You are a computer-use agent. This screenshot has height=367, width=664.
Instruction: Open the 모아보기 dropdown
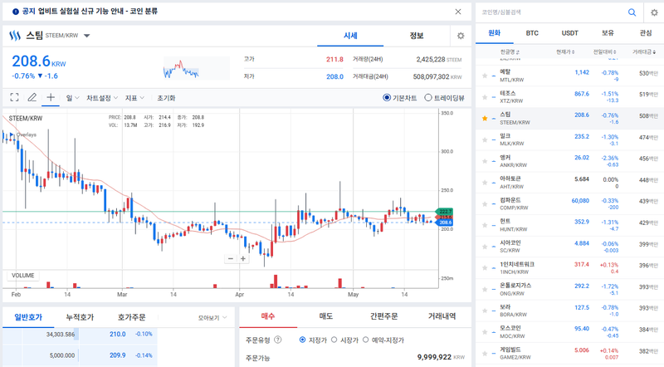point(212,317)
